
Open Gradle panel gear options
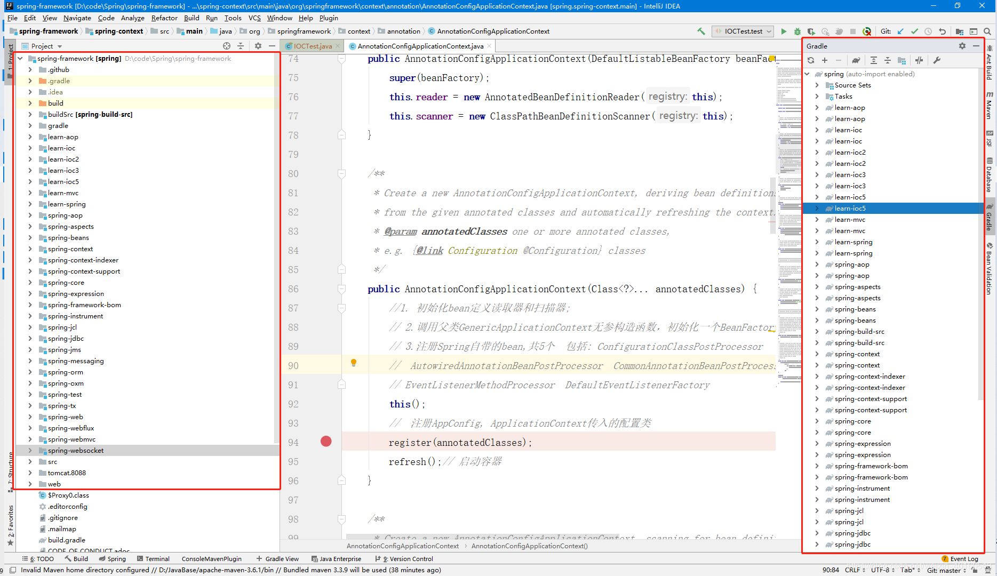tap(962, 46)
